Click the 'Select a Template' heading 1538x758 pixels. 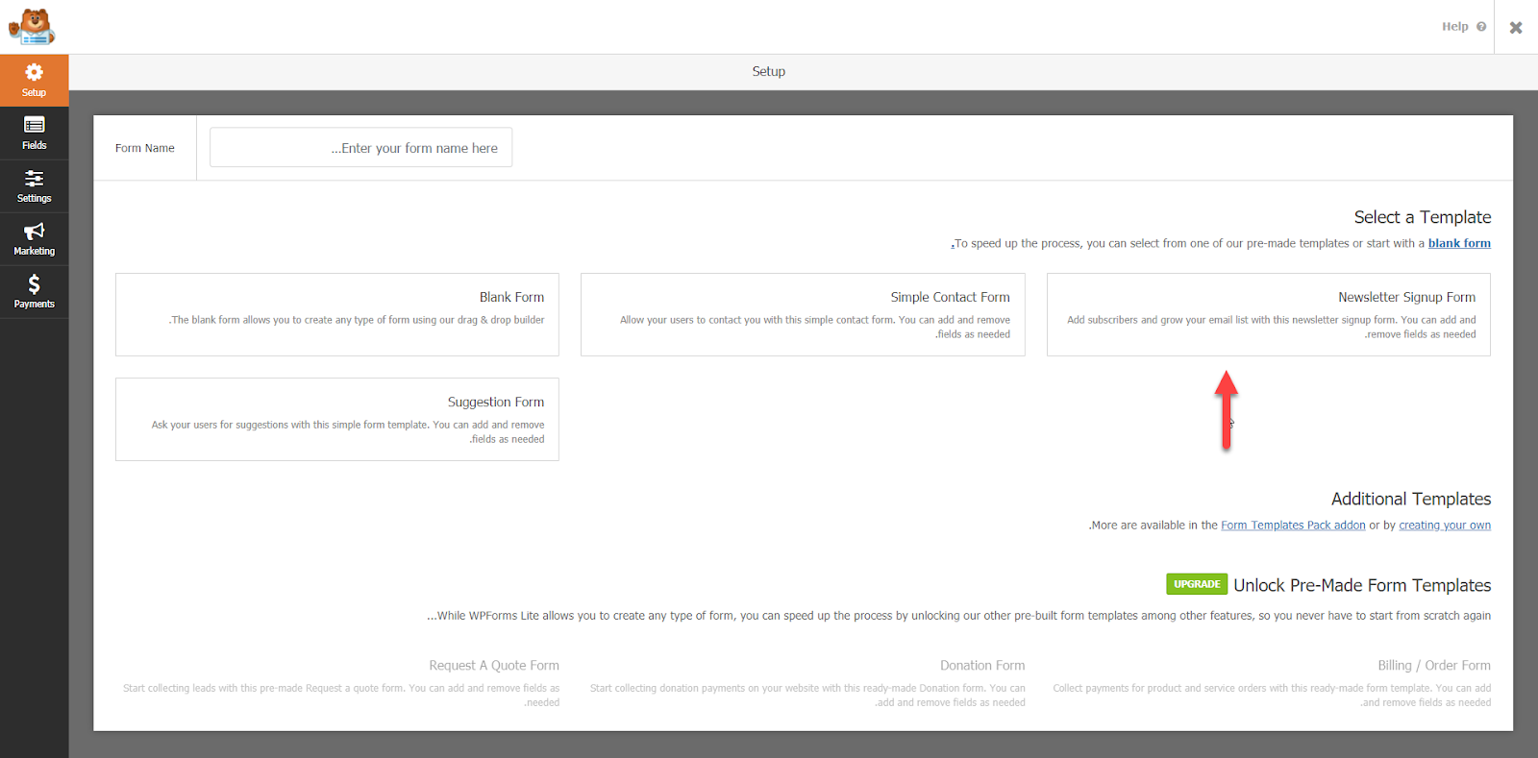point(1423,217)
